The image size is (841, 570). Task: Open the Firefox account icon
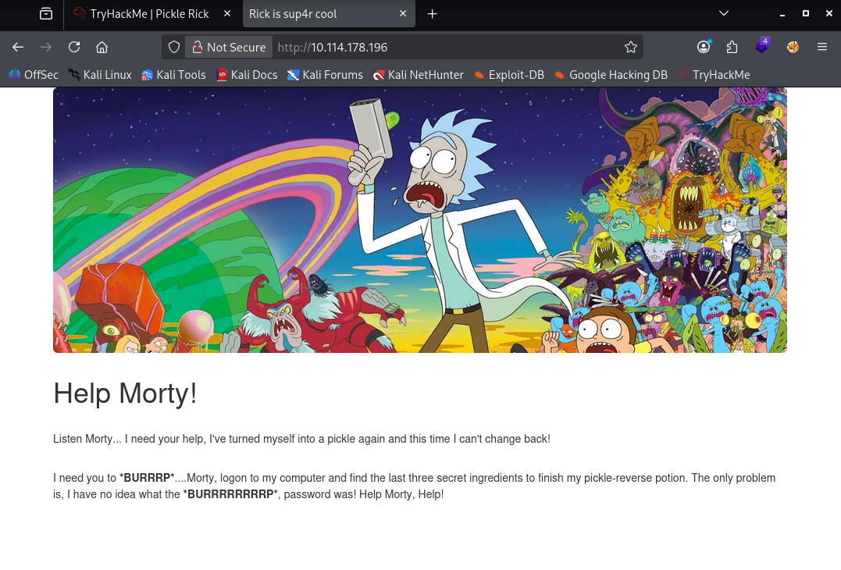coord(704,47)
